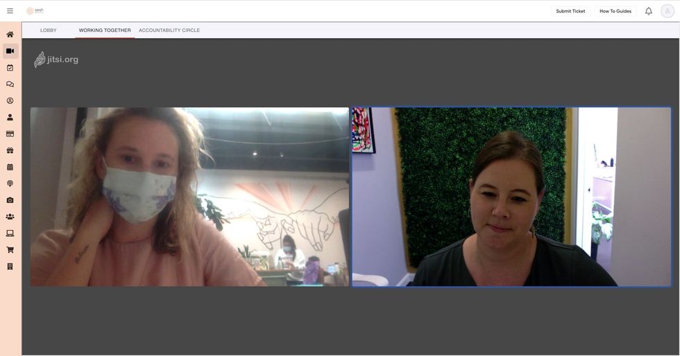The height and width of the screenshot is (356, 680).
Task: Click the Submit Ticket button
Action: pos(570,11)
